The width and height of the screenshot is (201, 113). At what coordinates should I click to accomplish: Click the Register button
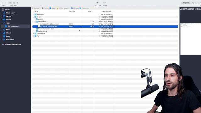[x=186, y=3]
